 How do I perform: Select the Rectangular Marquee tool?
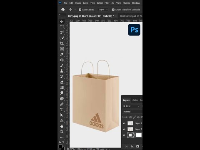[62, 27]
